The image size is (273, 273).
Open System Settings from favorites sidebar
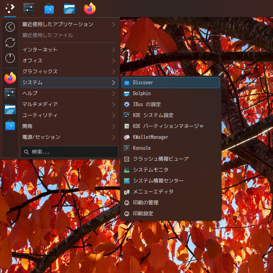[x=10, y=94]
